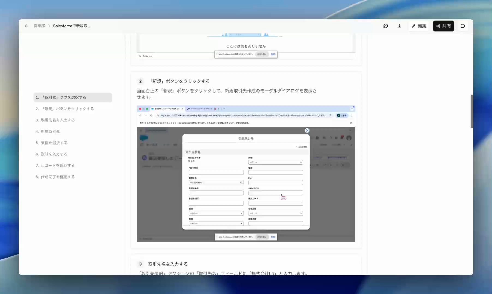Screen dimensions: 492x294
Task: Click the document's vertical scrollbar thumb
Action: [x=472, y=111]
